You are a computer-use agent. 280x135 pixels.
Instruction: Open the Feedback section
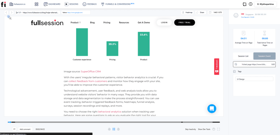[89, 4]
